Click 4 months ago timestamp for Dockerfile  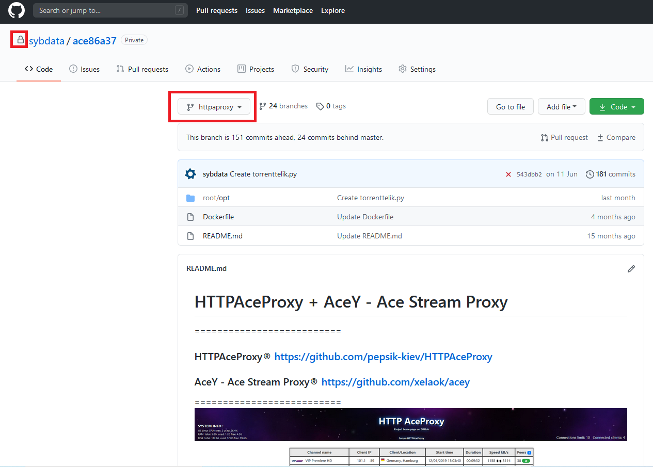[613, 217]
